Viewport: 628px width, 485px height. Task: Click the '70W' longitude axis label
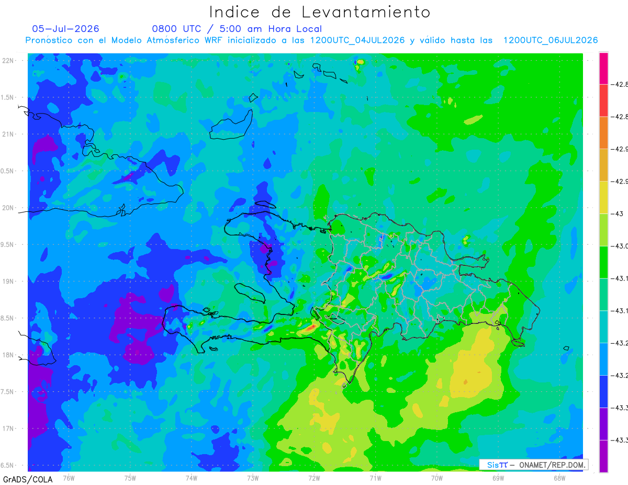tap(436, 478)
